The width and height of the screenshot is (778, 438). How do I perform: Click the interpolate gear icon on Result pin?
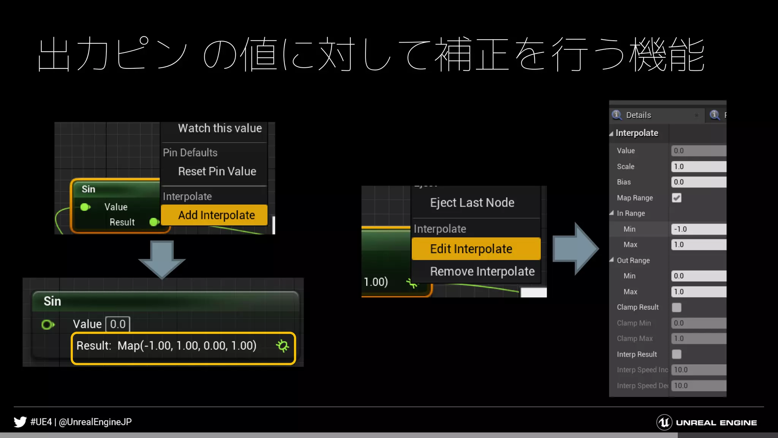pos(282,346)
